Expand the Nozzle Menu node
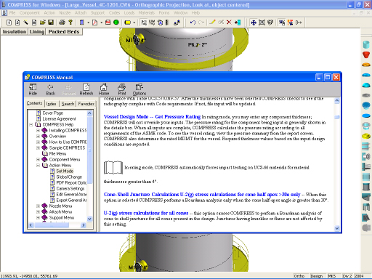 click(x=38, y=206)
